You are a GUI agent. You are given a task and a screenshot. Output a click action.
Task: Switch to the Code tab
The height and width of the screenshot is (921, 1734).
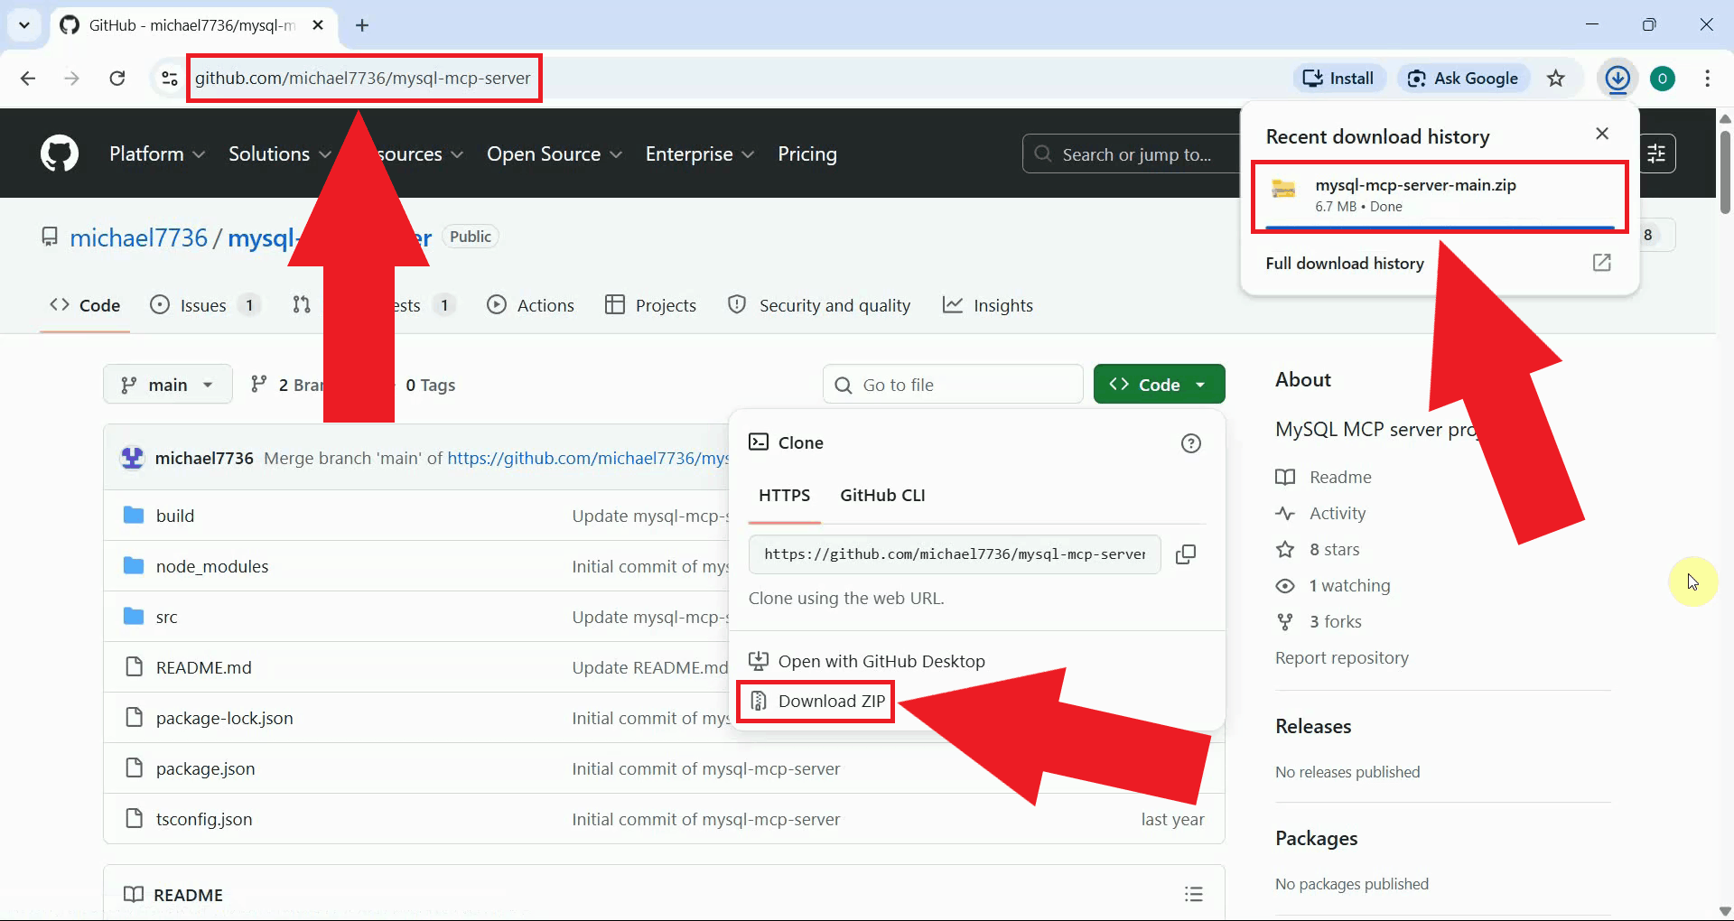coord(85,305)
